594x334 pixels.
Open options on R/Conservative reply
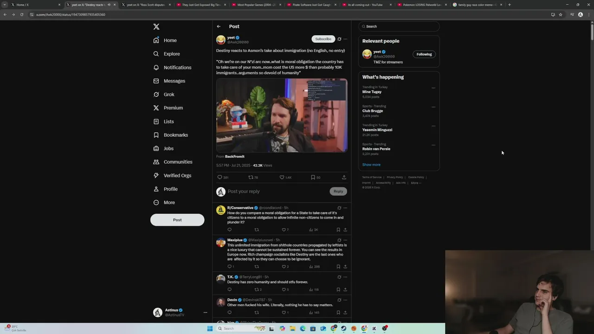click(x=345, y=208)
